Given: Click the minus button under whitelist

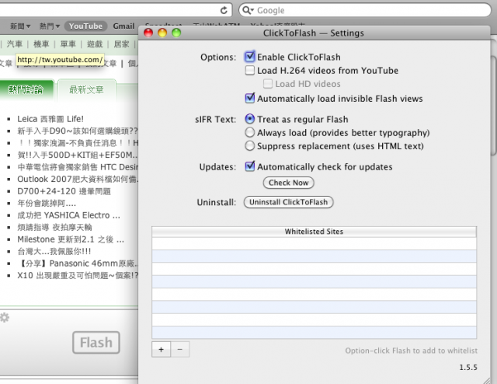Looking at the screenshot, I should pos(180,349).
